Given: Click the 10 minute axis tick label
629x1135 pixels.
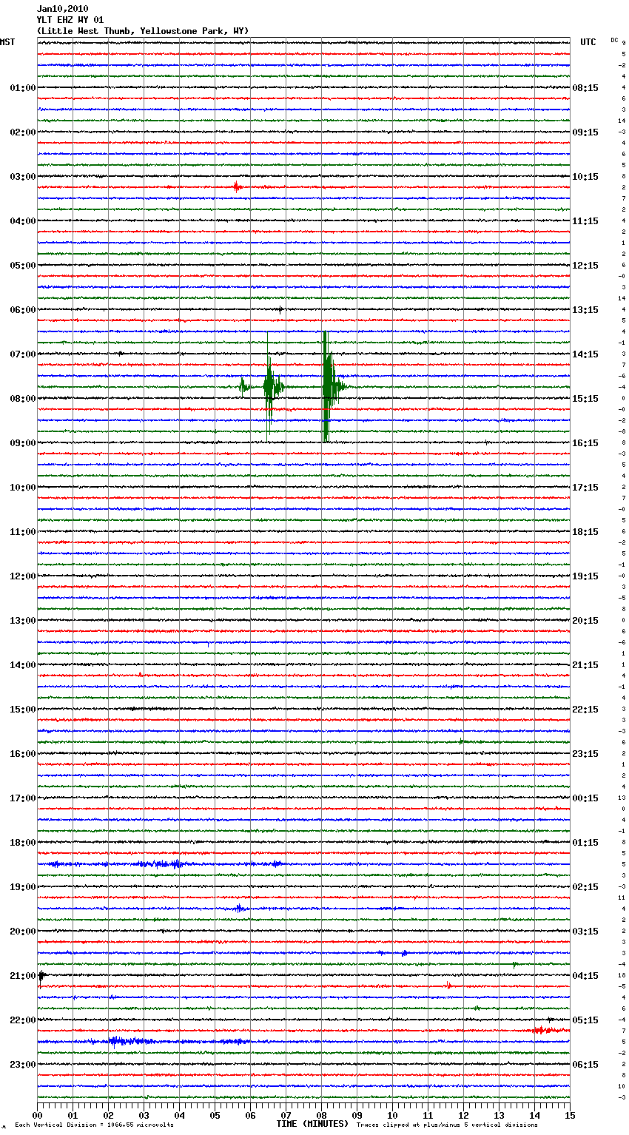Looking at the screenshot, I should 392,1115.
